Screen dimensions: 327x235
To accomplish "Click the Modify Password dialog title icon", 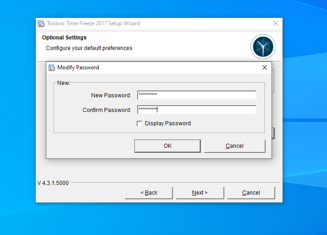I will (x=51, y=67).
